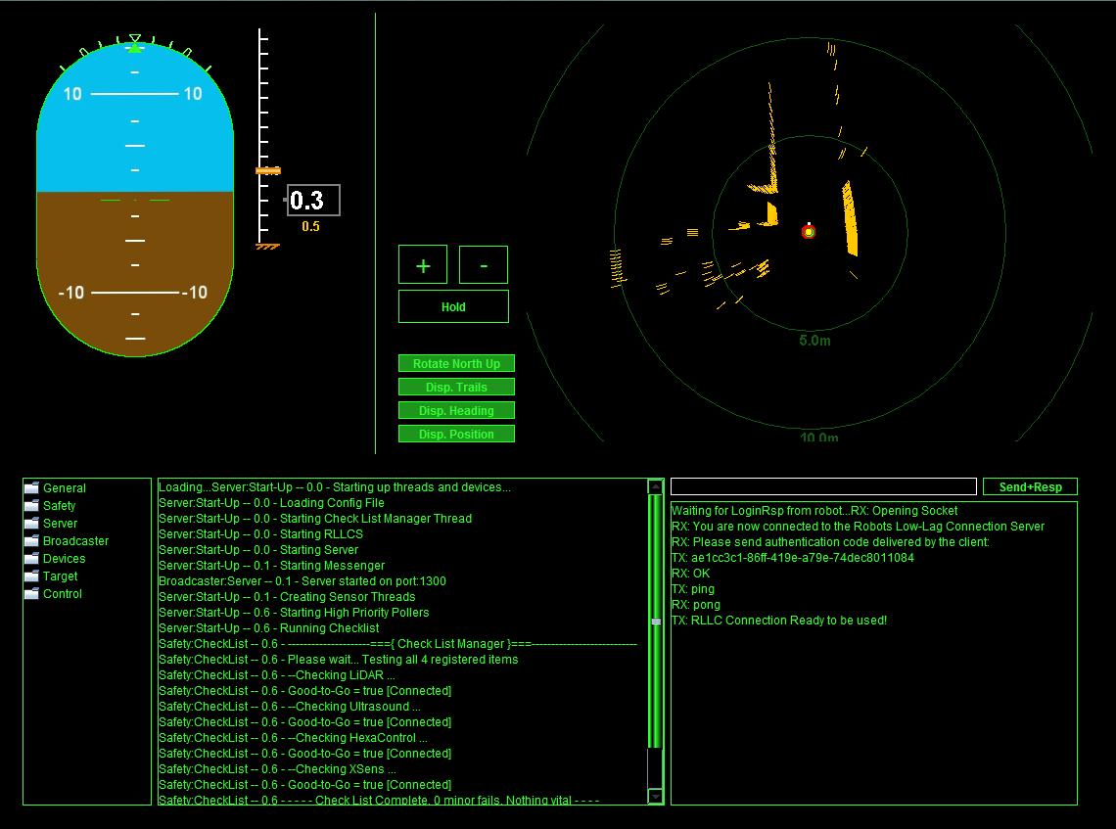Click the Broadcaster folder icon
Screen dimensions: 1116x829
pos(31,540)
